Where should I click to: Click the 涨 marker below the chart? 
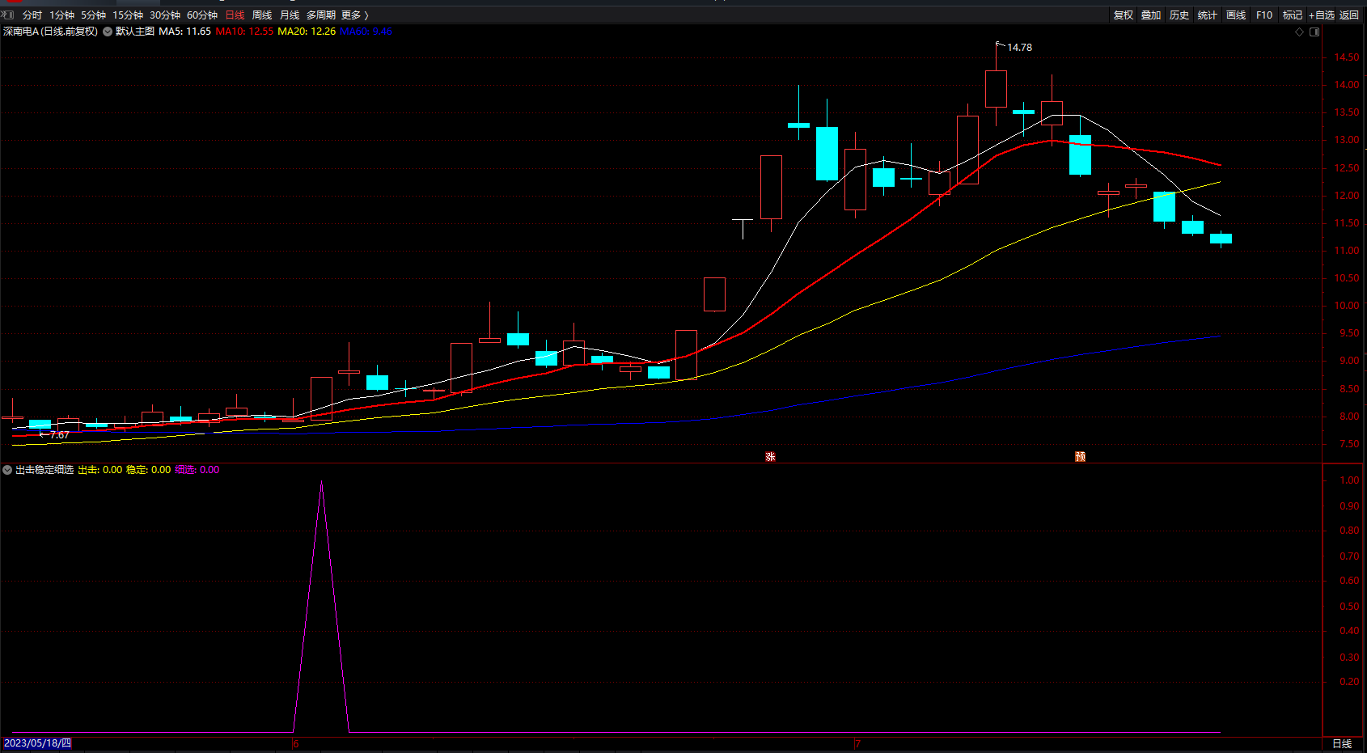tap(770, 457)
